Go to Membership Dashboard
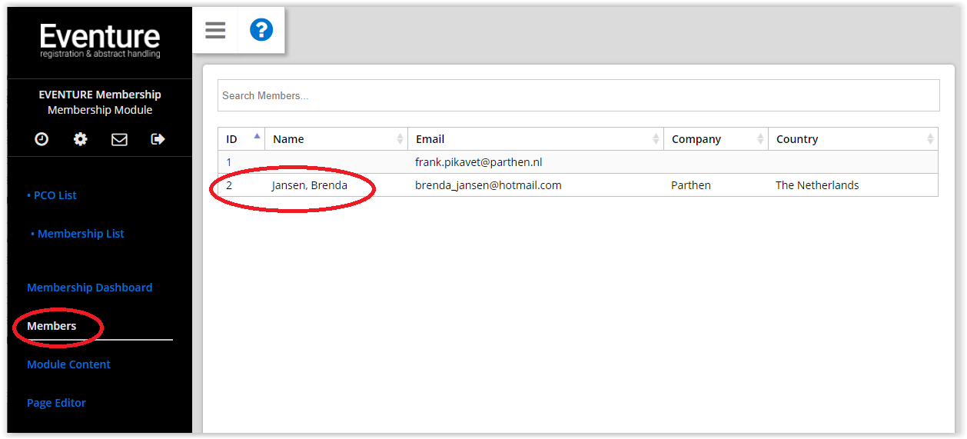 point(90,288)
